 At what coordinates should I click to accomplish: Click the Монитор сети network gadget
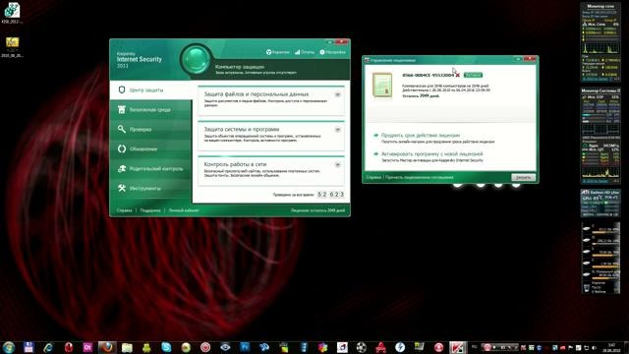pos(600,42)
